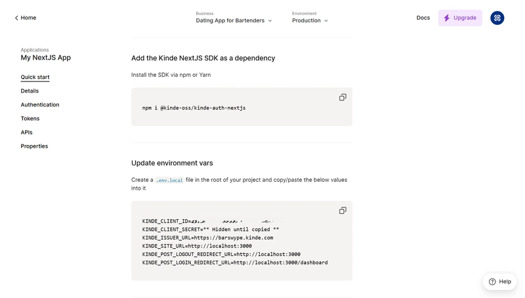Screen dimensions: 525x298
Task: Click the .env.local inline code label
Action: click(x=169, y=180)
